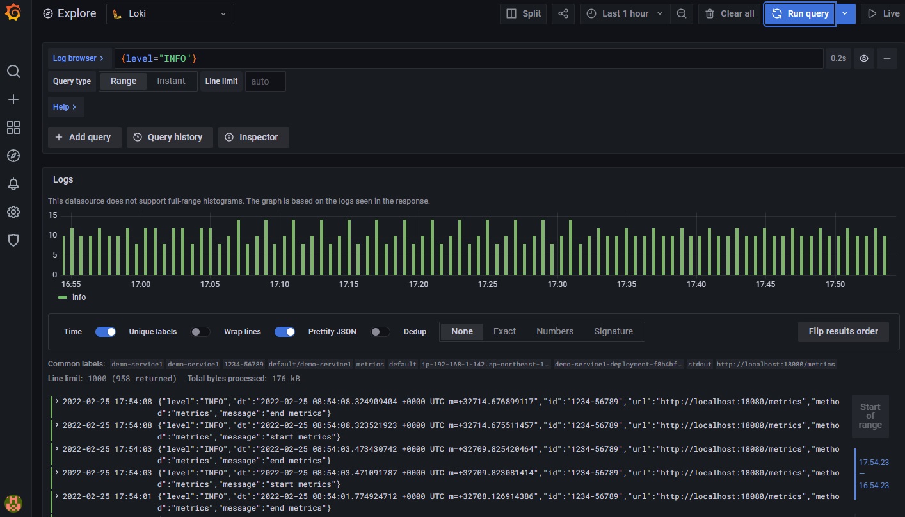The image size is (905, 517).
Task: Open the Search dashboards icon
Action: 13,71
